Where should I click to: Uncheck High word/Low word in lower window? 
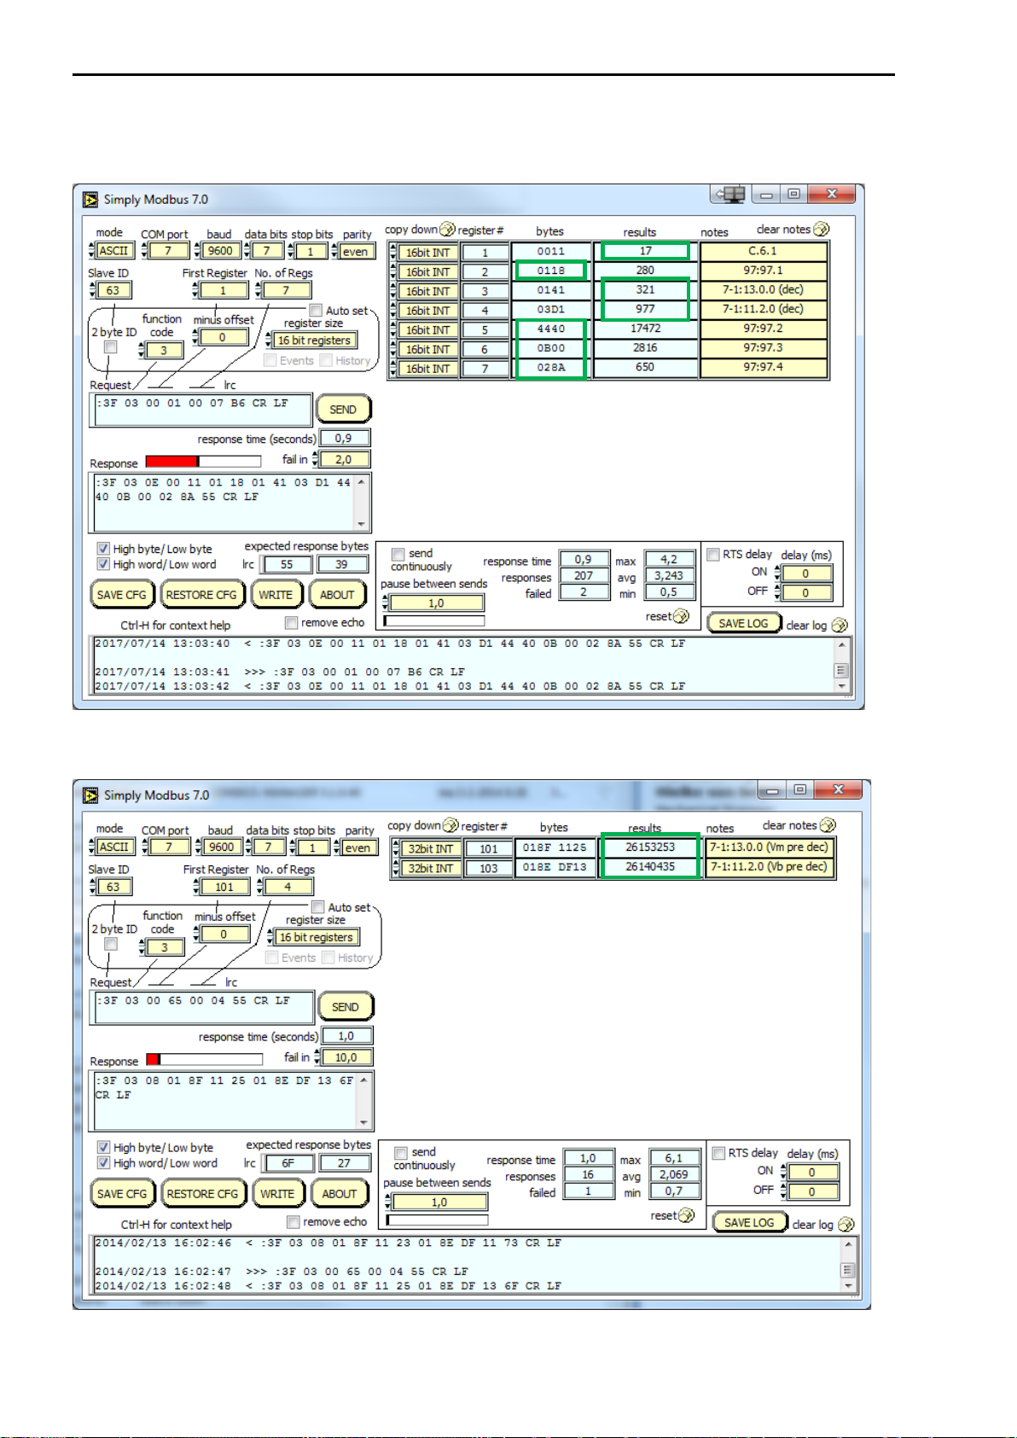click(103, 1162)
